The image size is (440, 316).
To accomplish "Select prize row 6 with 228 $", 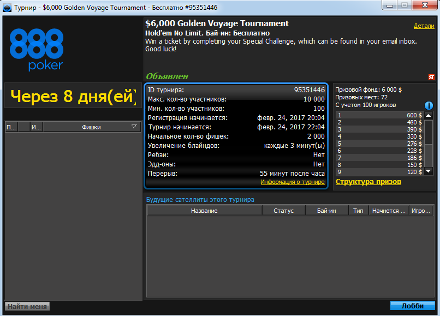I will pos(380,151).
